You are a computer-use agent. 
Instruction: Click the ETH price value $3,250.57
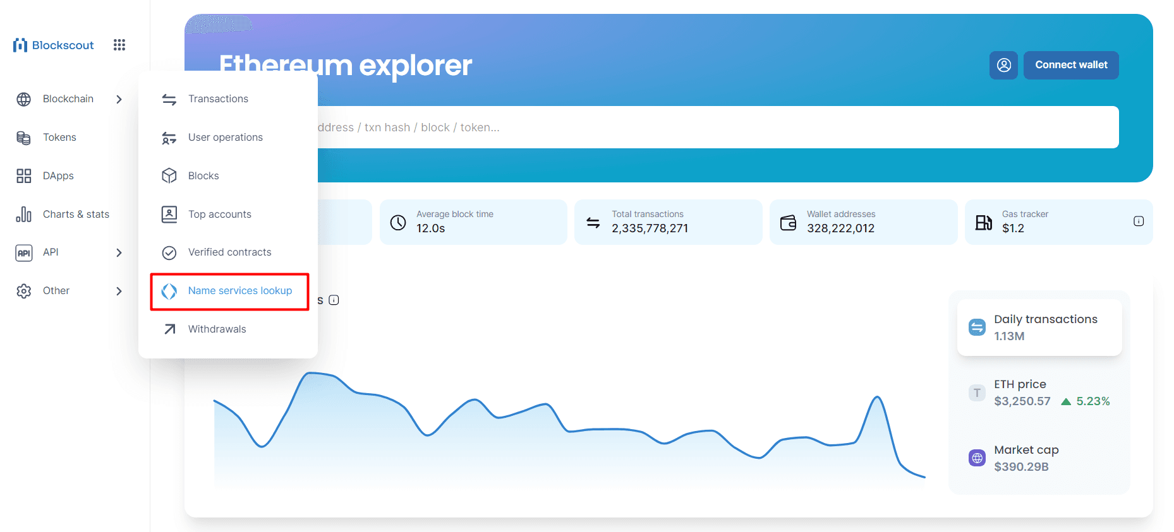point(1022,401)
